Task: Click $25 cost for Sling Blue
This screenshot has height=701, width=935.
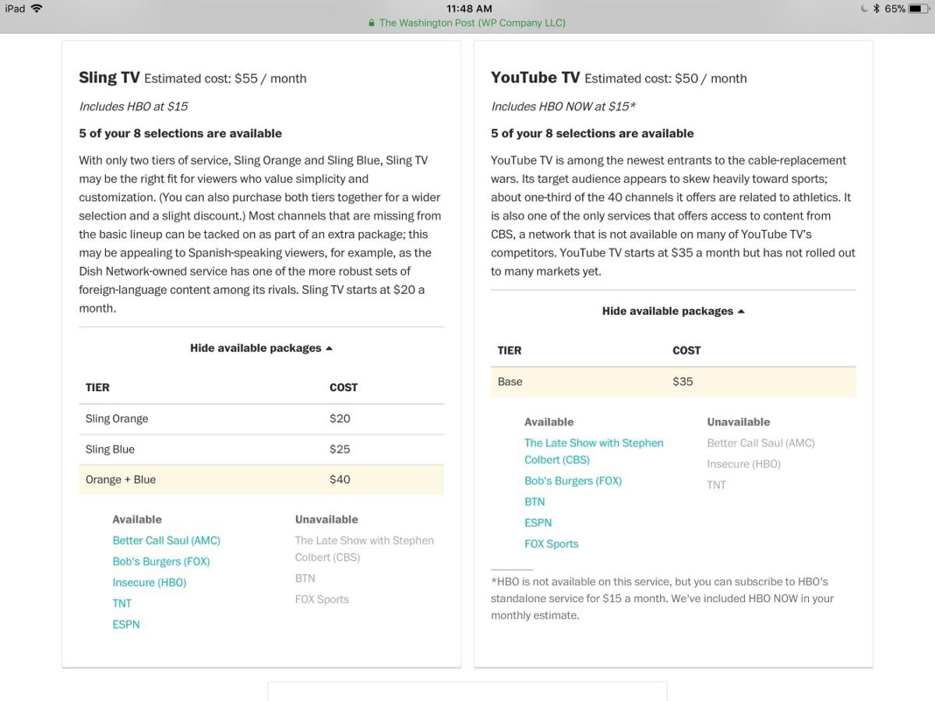Action: click(x=340, y=449)
